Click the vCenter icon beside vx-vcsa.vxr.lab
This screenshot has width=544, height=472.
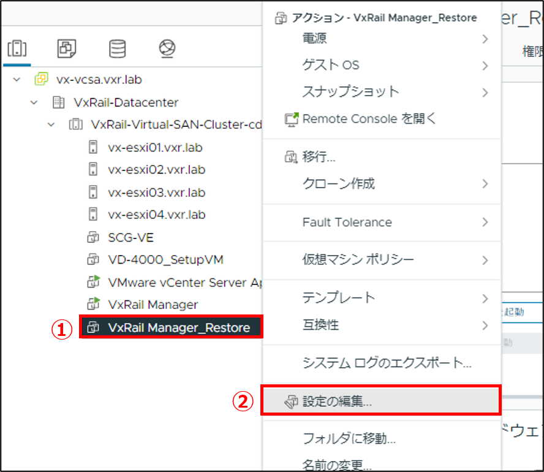click(41, 79)
